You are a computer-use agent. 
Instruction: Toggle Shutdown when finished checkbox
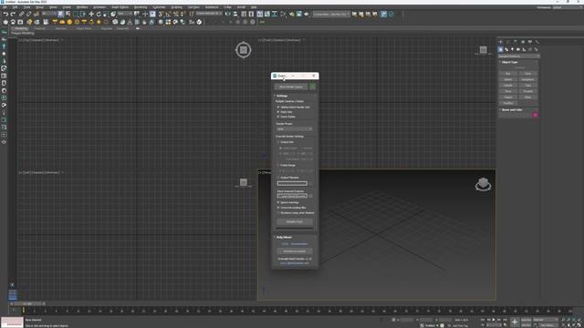(x=278, y=213)
